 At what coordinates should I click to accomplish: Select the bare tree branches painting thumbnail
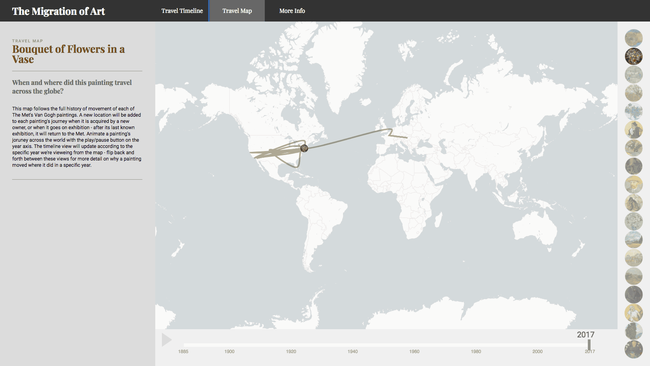[x=634, y=93]
